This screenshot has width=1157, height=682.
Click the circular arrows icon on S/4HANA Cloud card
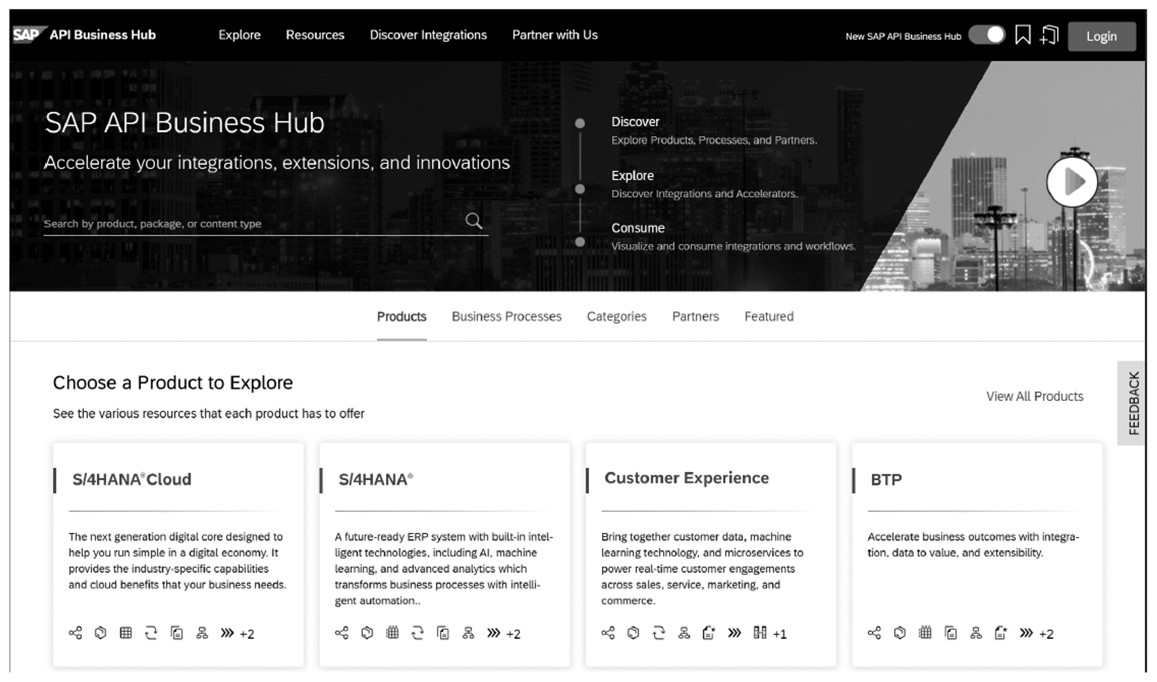[x=151, y=633]
